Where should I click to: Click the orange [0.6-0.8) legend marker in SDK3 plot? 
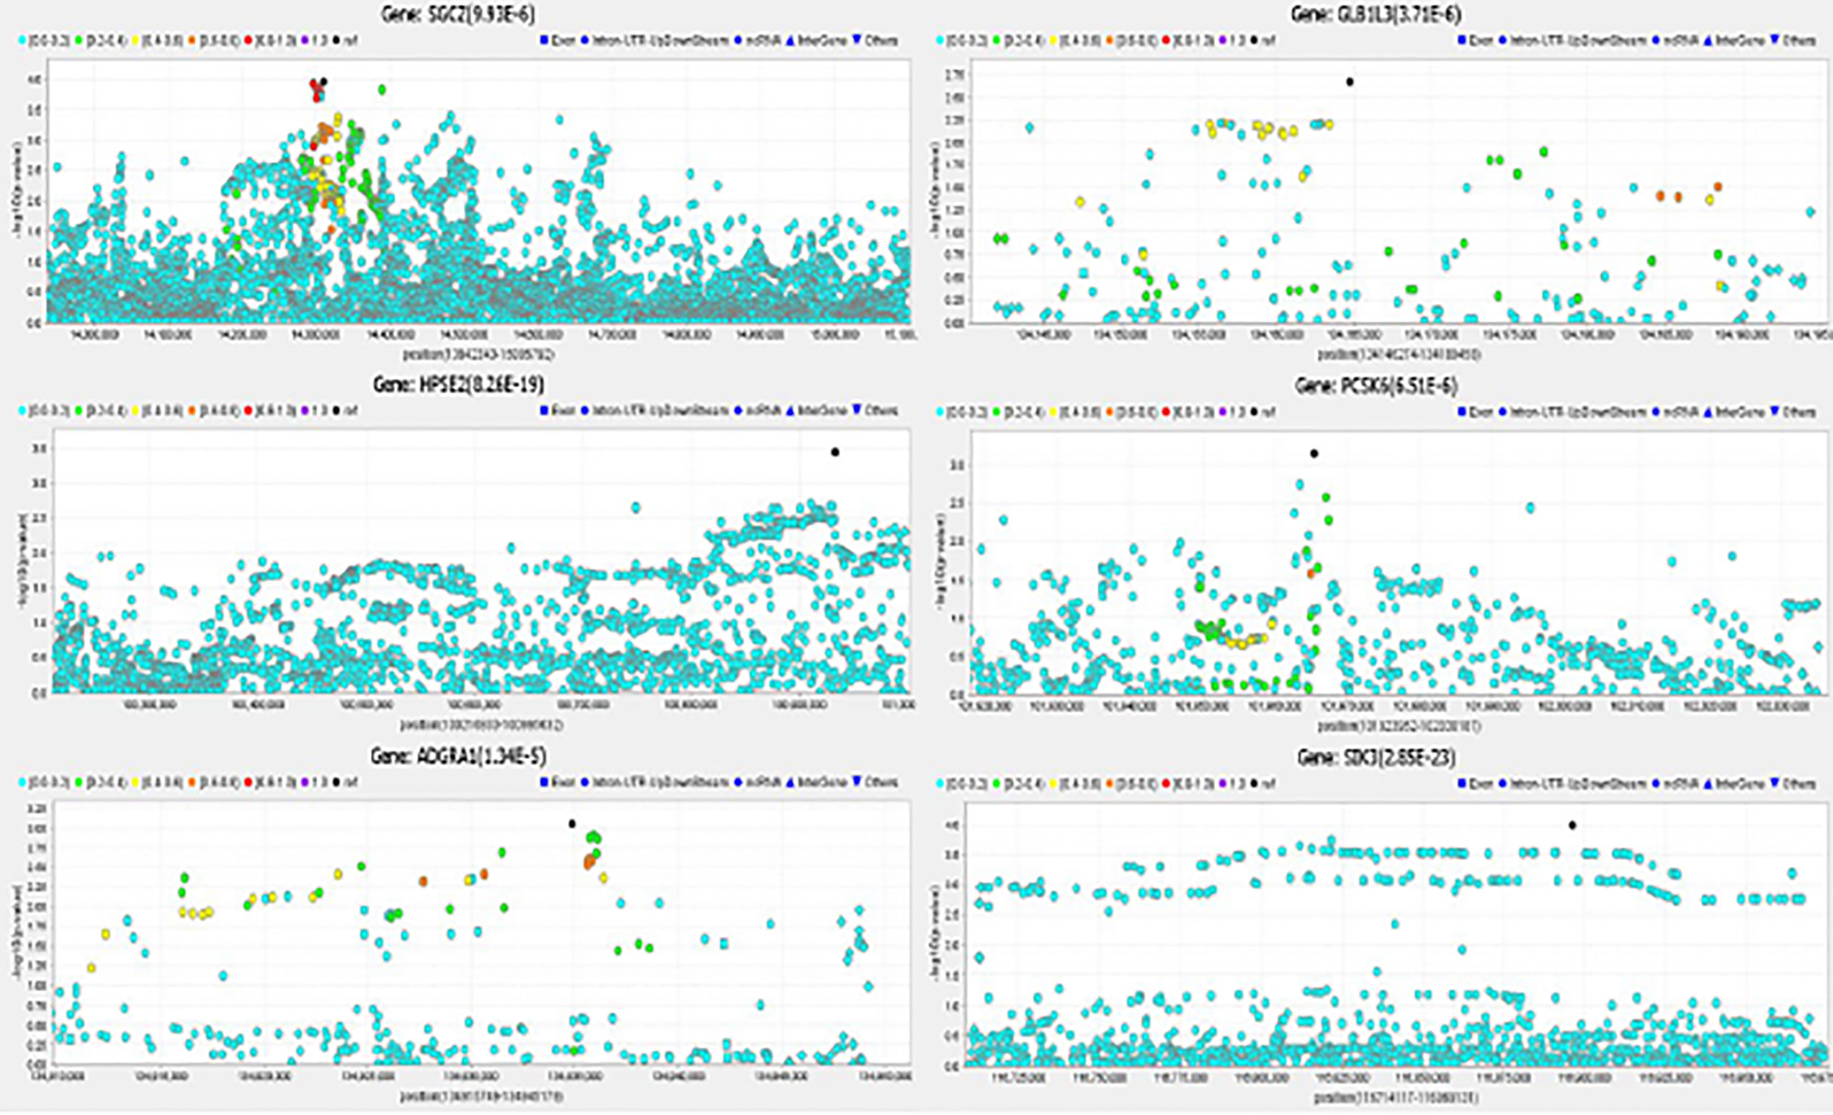coord(1109,783)
